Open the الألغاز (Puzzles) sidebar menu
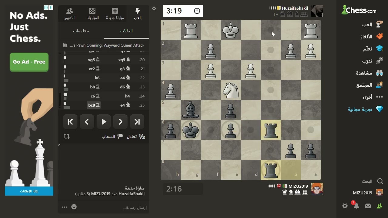The image size is (388, 218). [372, 37]
